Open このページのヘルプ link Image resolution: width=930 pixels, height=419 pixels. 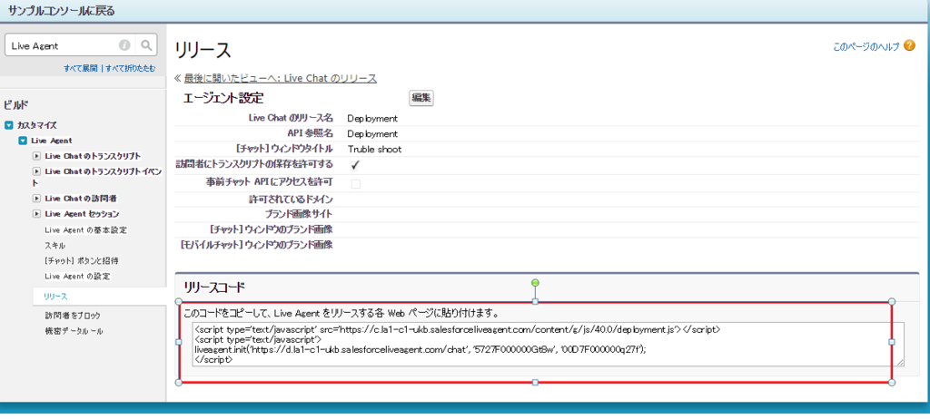(x=866, y=46)
